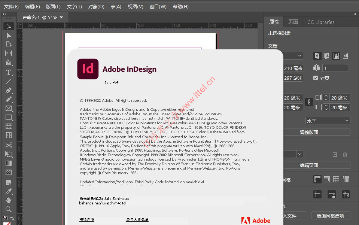Toggle the margin link chain icon
Screen dimensions: 359x225
pos(309,102)
